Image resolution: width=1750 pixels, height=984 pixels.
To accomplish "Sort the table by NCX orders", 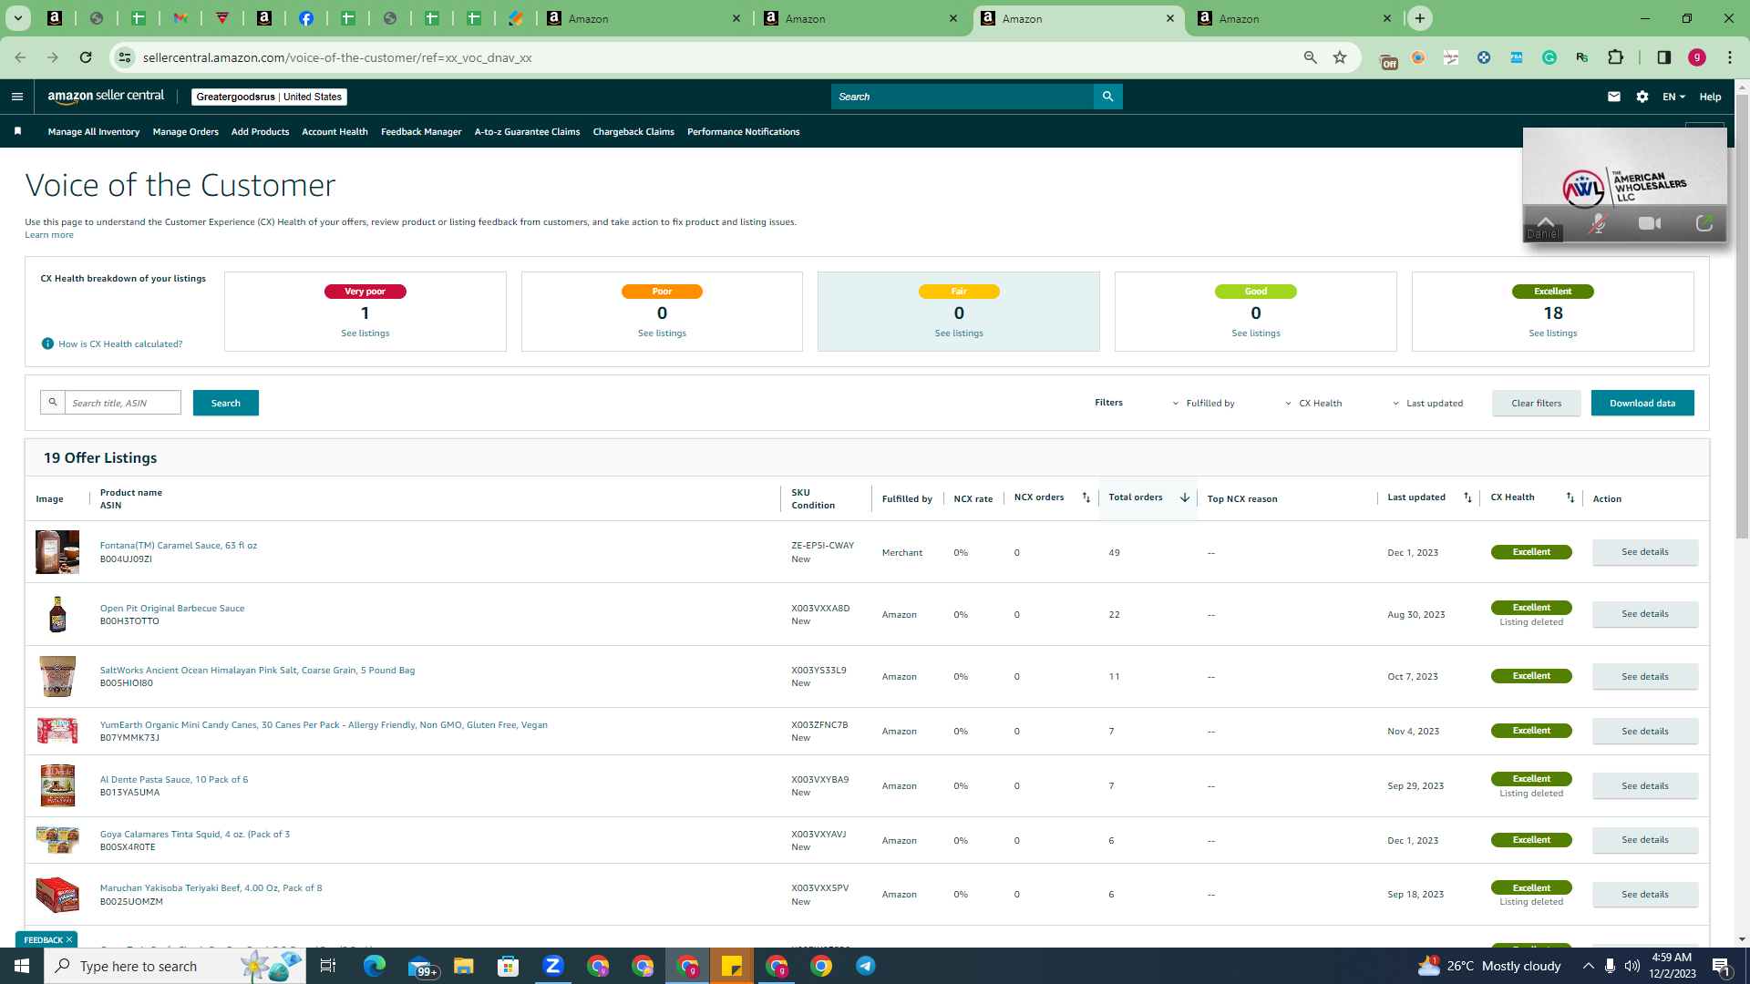I will 1086,497.
